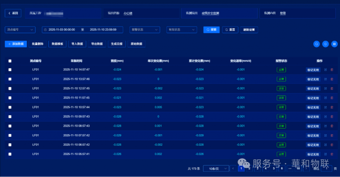Click the 搜索 search button

click(212, 30)
